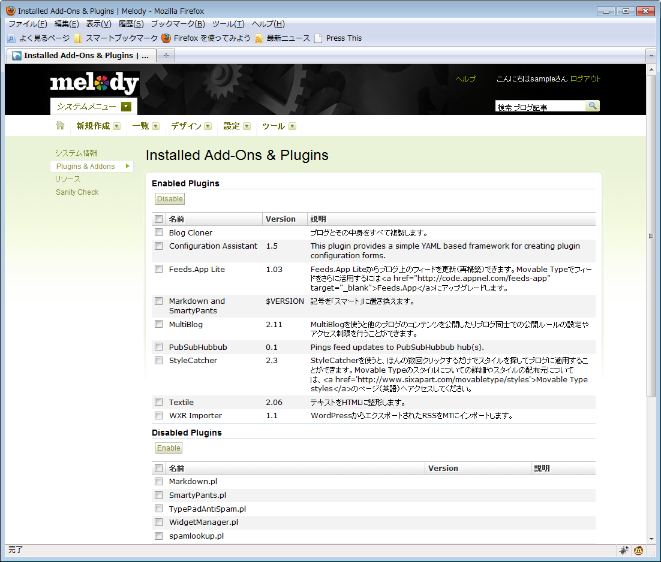The height and width of the screenshot is (562, 661).
Task: Open the list all tabs dropdown
Action: click(651, 56)
